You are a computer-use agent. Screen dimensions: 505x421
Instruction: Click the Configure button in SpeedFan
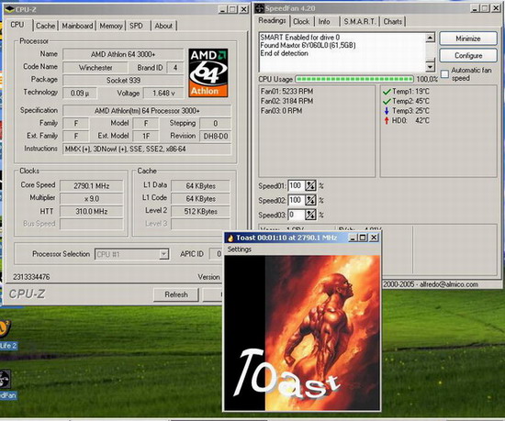pos(468,56)
